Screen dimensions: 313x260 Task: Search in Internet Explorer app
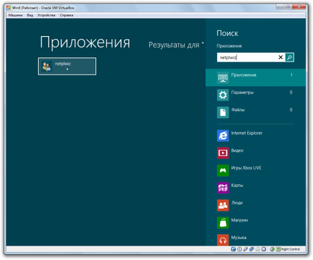[x=223, y=136]
